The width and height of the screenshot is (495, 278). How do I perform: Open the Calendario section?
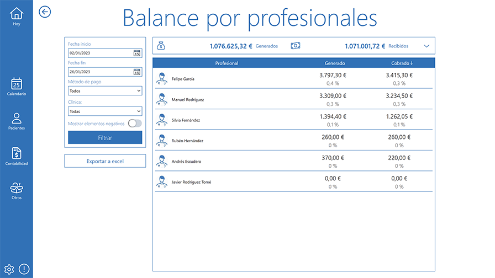pyautogui.click(x=17, y=87)
